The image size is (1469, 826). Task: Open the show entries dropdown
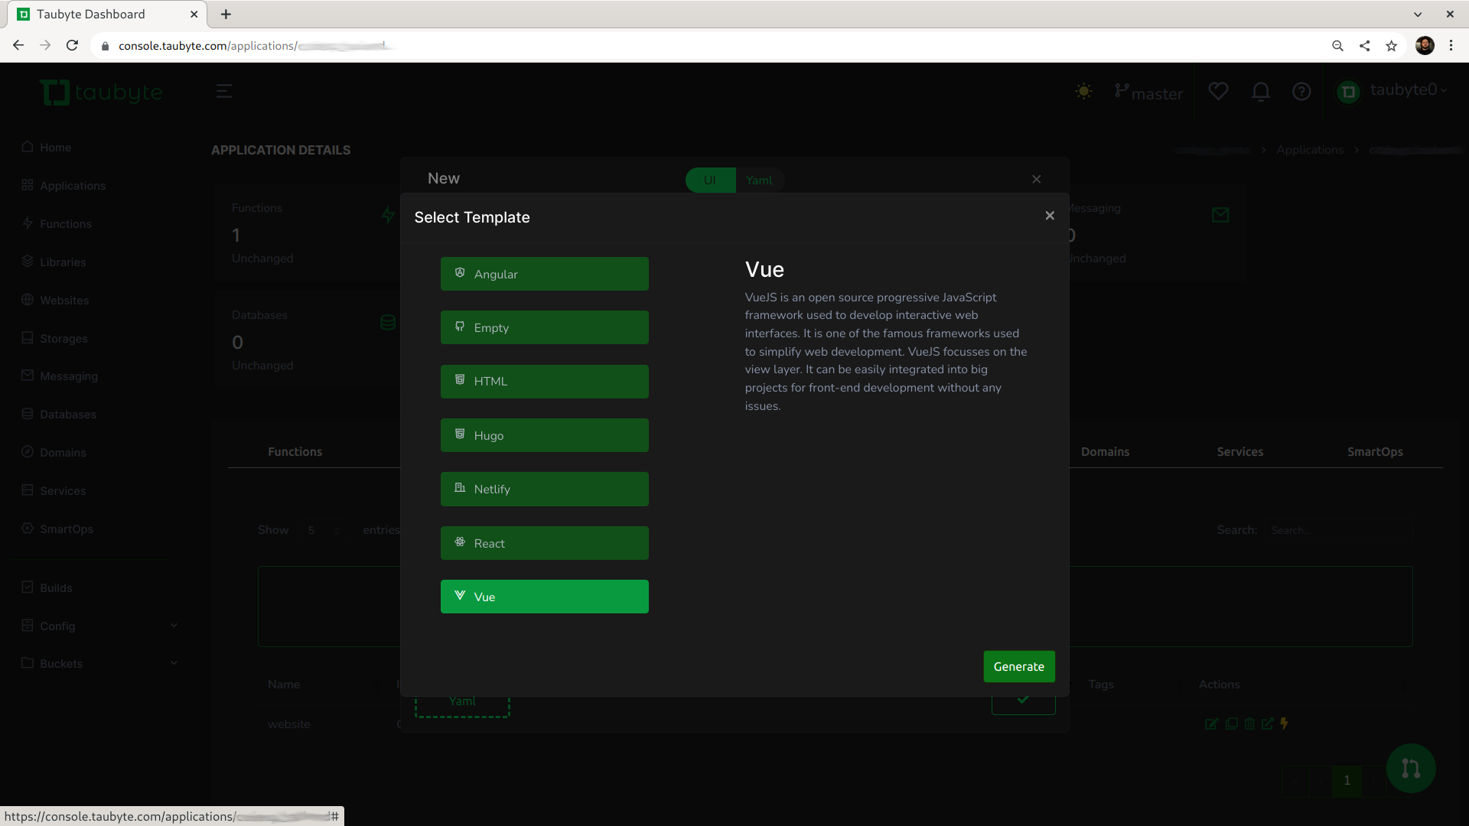pos(324,530)
